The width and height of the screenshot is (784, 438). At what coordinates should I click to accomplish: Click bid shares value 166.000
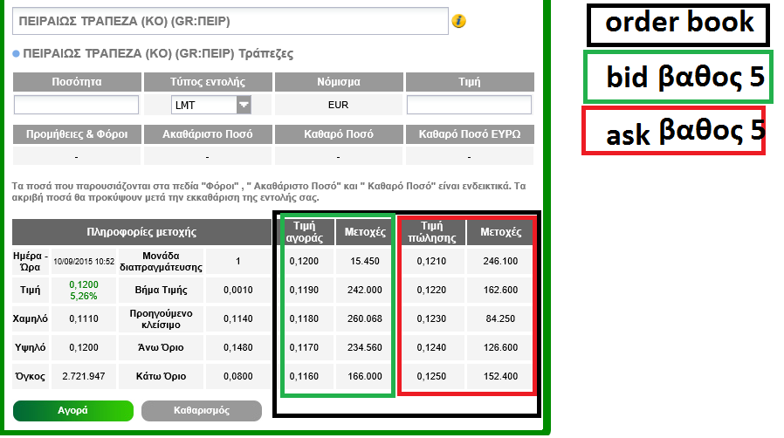point(365,377)
